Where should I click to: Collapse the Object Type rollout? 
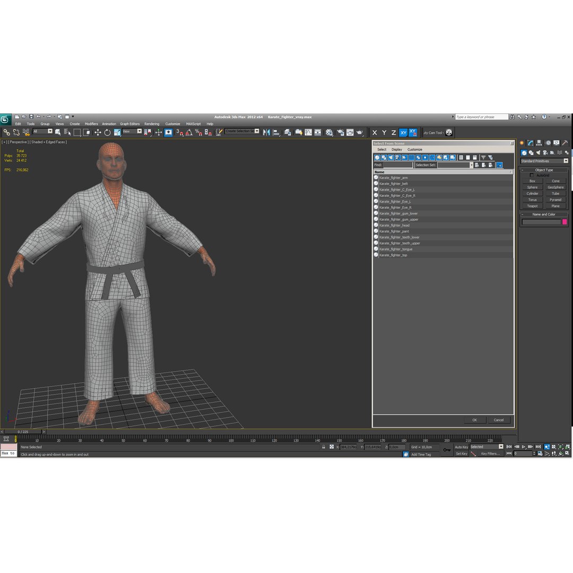[x=544, y=170]
